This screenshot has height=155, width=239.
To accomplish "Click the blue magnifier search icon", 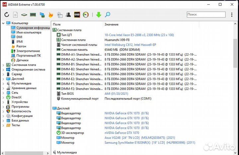I will (108, 15).
